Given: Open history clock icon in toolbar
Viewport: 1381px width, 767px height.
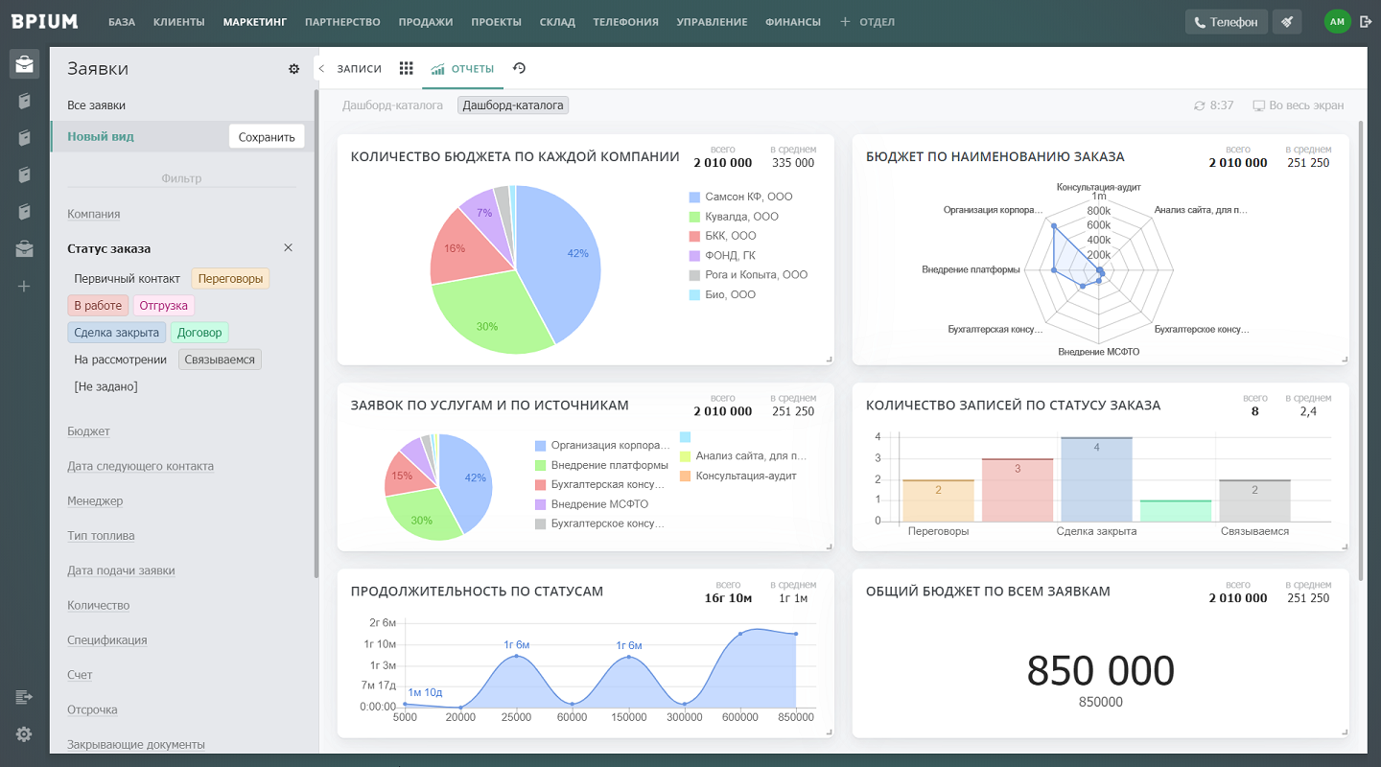Looking at the screenshot, I should [x=520, y=69].
